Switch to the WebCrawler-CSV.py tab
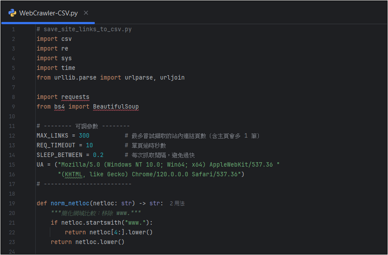The image size is (388, 255). click(48, 13)
